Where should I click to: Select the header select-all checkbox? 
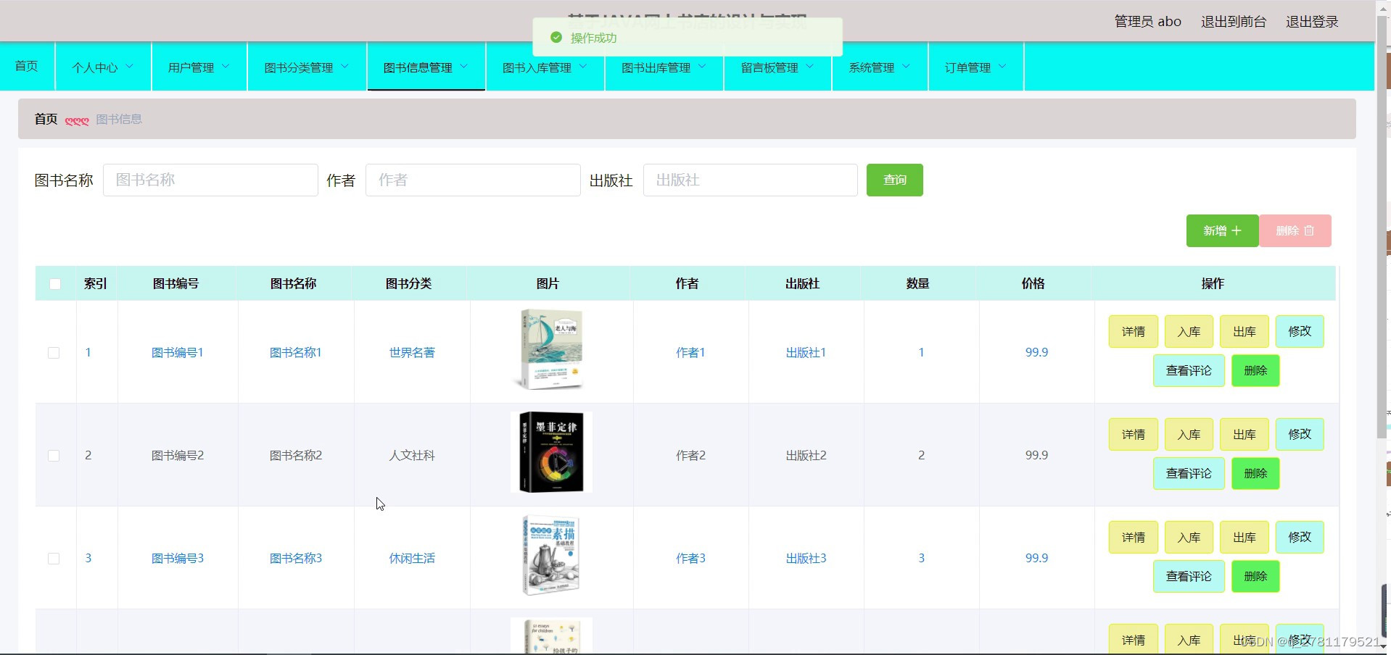(55, 283)
